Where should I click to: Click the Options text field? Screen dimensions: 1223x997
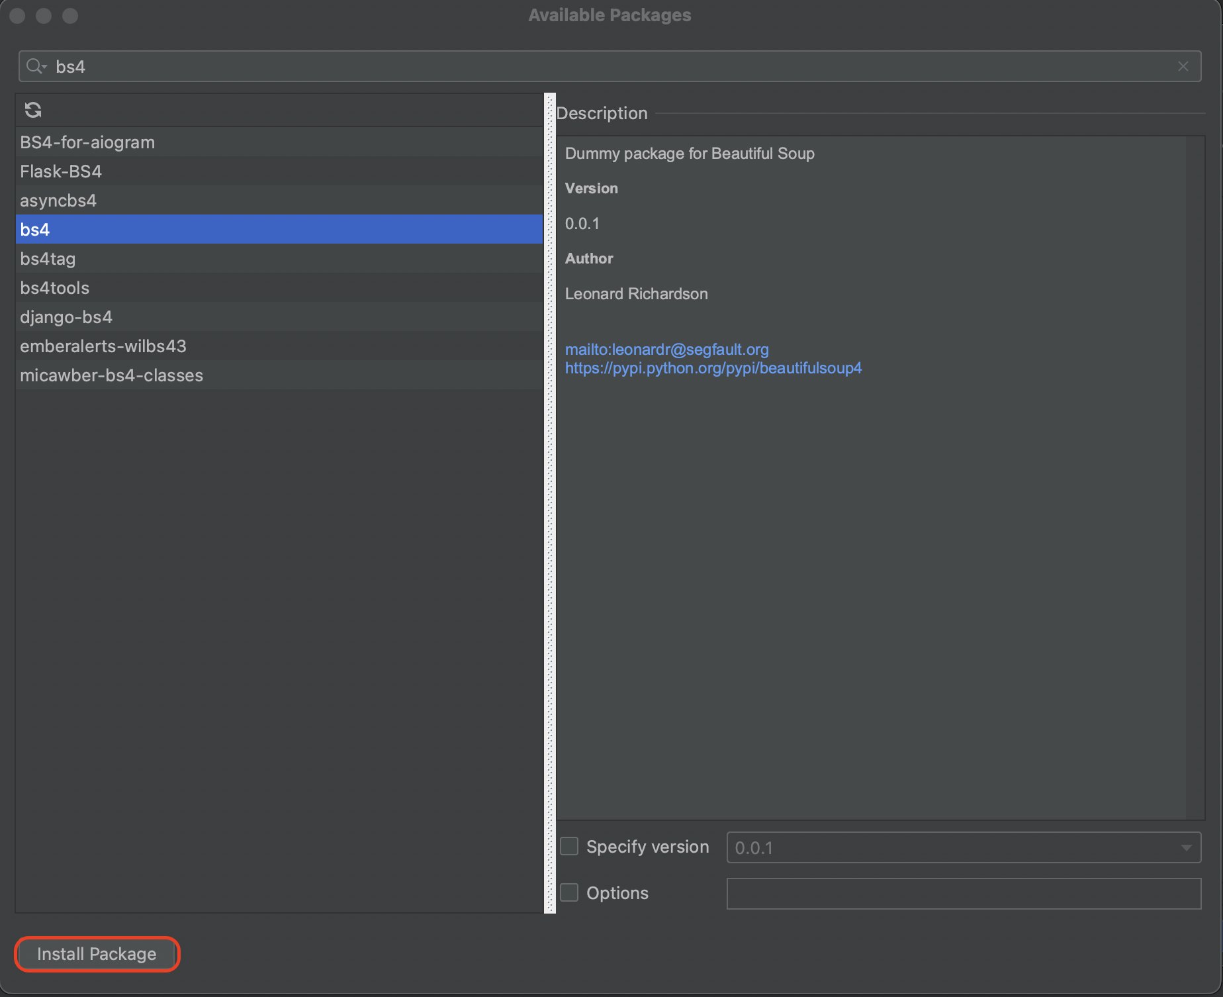pos(964,894)
